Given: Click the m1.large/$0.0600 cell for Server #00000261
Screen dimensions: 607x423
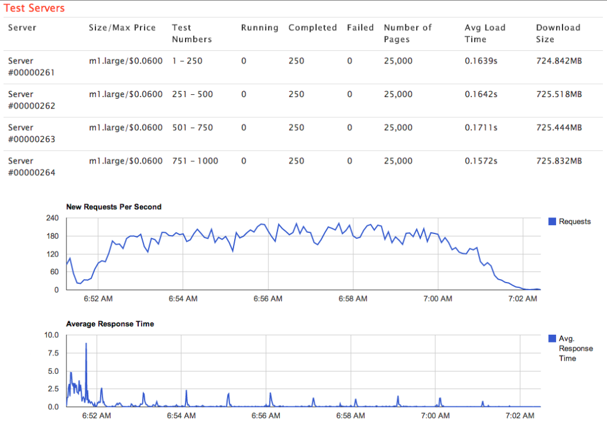Looking at the screenshot, I should (126, 61).
